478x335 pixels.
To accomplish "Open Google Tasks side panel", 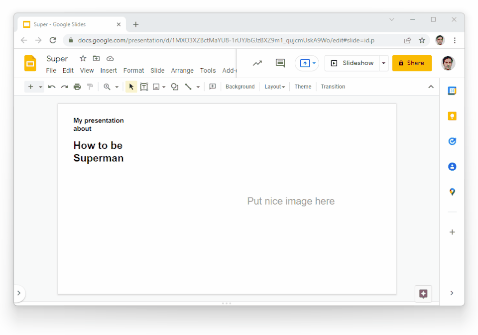I will [x=452, y=141].
